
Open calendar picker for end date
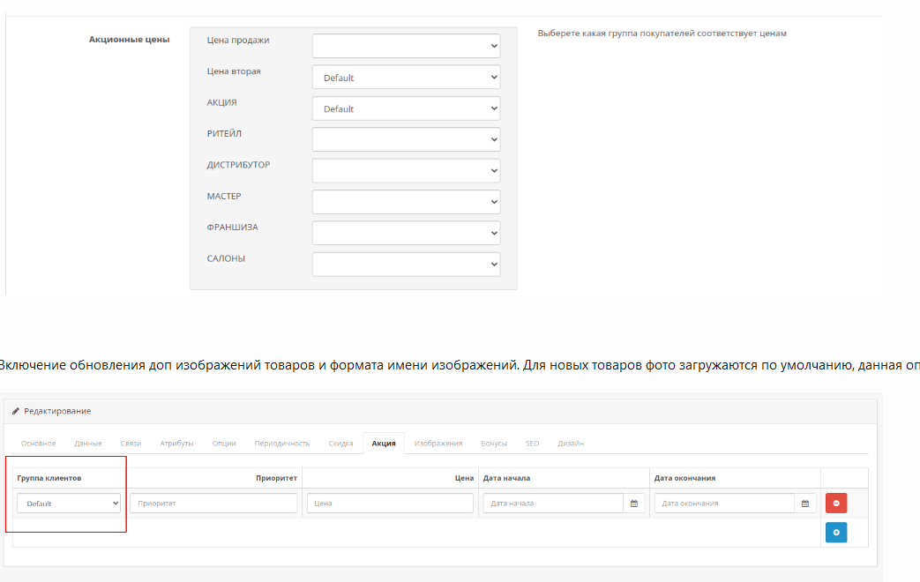[x=804, y=504]
